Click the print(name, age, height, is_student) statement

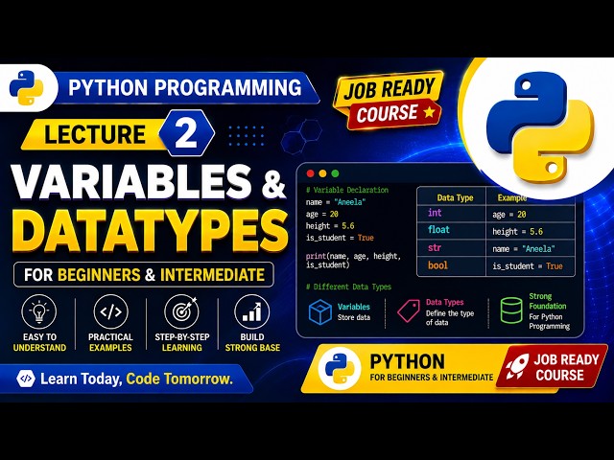point(353,261)
